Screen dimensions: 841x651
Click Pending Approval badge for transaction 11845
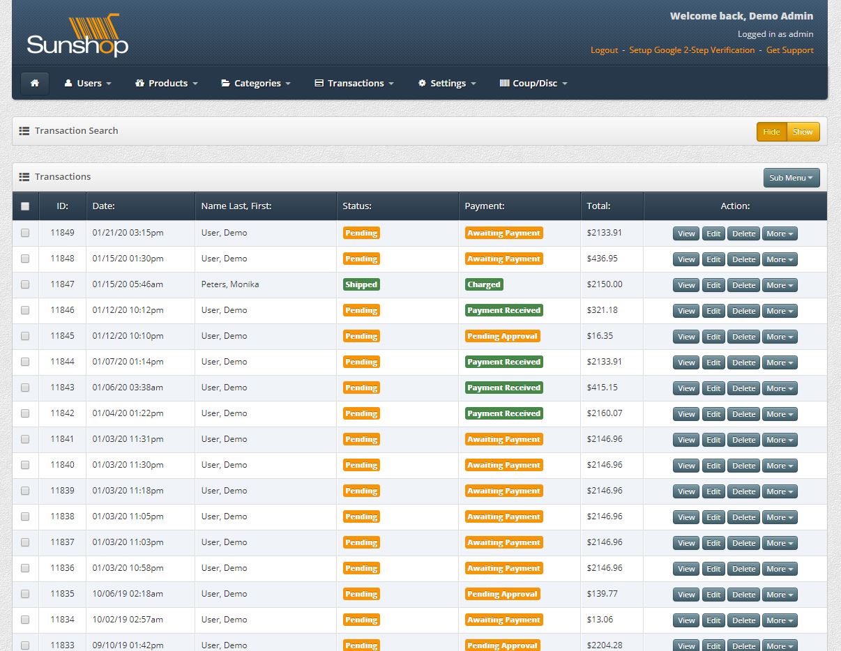point(503,336)
